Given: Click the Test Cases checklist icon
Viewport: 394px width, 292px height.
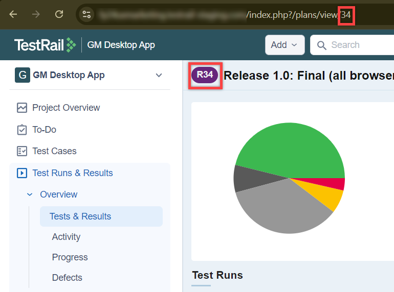Looking at the screenshot, I should pyautogui.click(x=22, y=151).
